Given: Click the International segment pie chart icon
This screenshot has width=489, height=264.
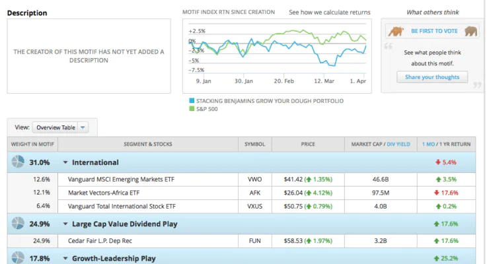Looking at the screenshot, I should pos(18,162).
